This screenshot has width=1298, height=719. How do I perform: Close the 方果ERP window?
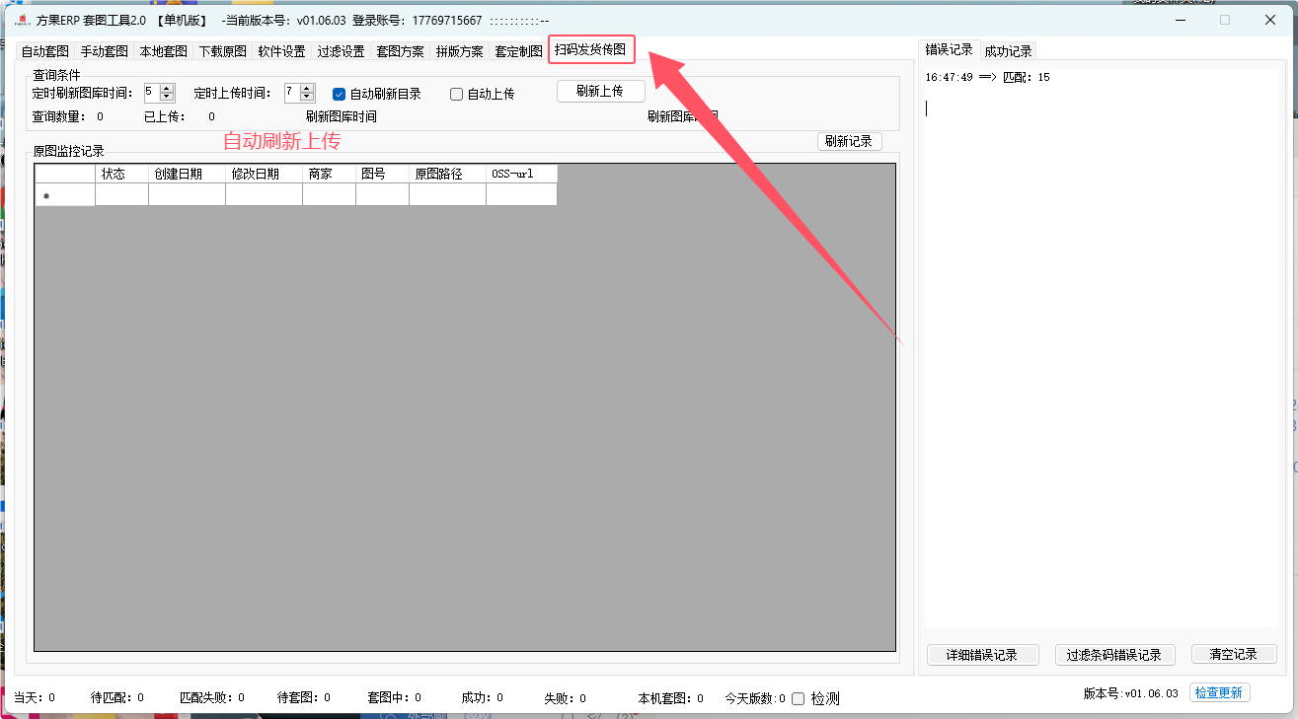click(1270, 20)
